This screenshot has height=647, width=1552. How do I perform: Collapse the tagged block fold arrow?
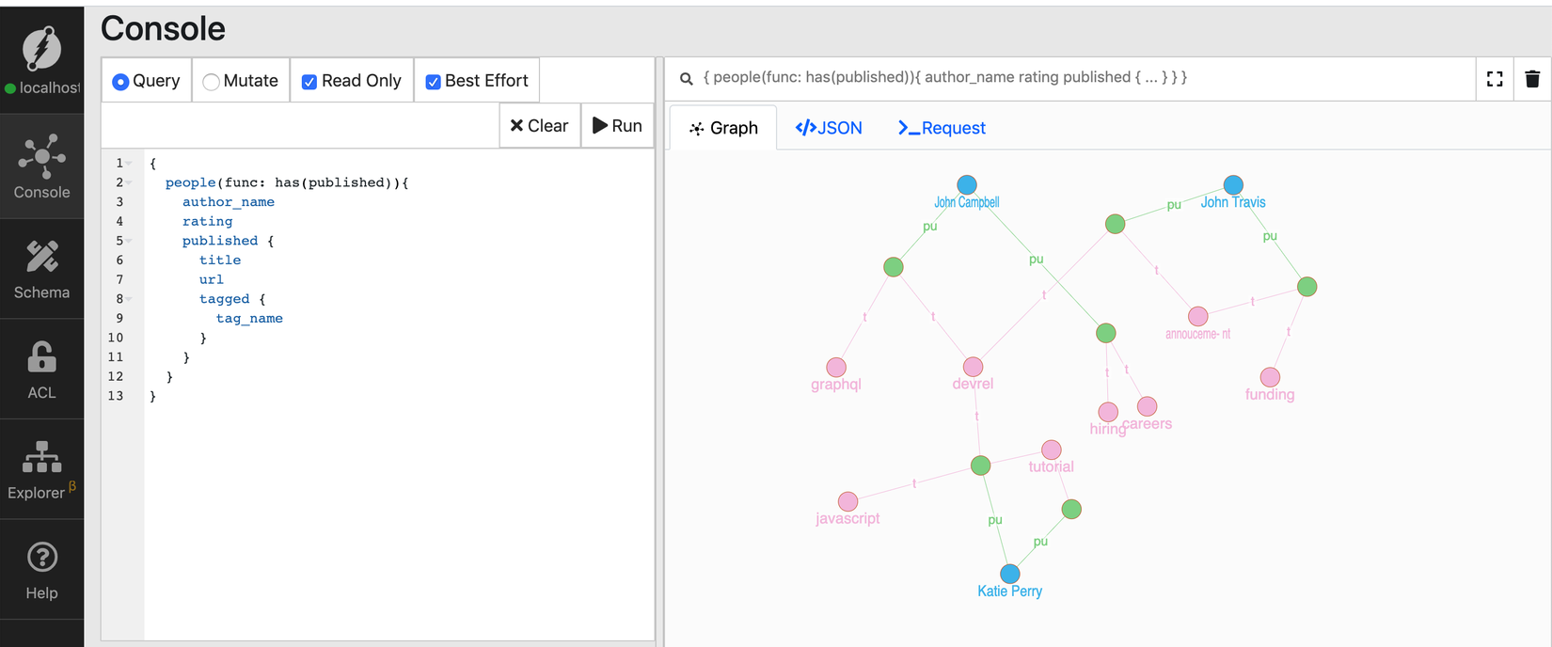129,299
